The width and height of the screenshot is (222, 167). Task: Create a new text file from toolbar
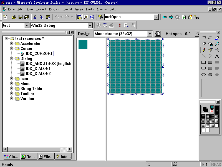5,17
